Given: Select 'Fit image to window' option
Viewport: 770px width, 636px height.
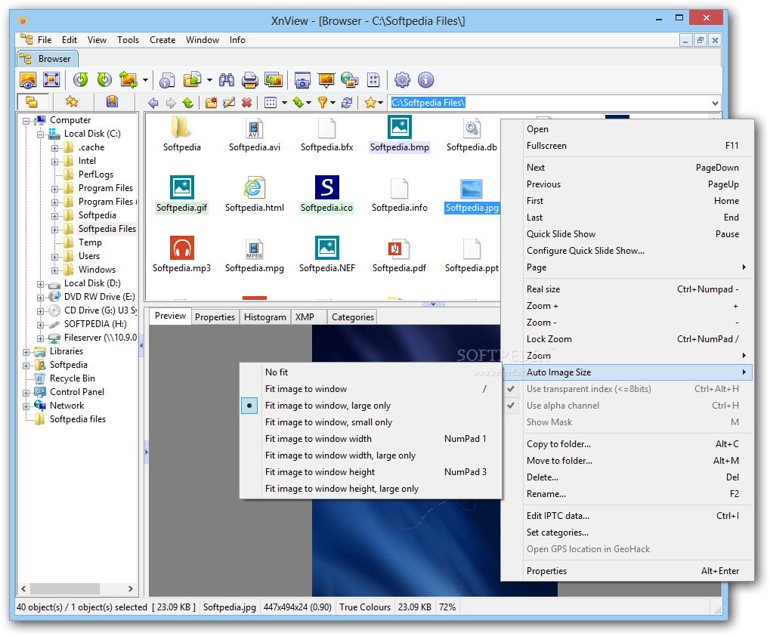Looking at the screenshot, I should pyautogui.click(x=371, y=389).
